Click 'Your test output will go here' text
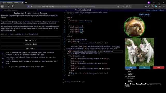Viewport: 166px width, 93px height. coord(74,81)
